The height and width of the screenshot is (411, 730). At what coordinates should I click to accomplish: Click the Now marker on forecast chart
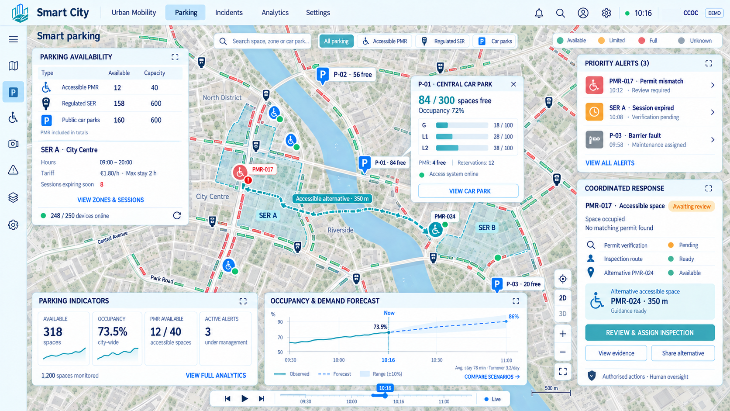point(389,313)
